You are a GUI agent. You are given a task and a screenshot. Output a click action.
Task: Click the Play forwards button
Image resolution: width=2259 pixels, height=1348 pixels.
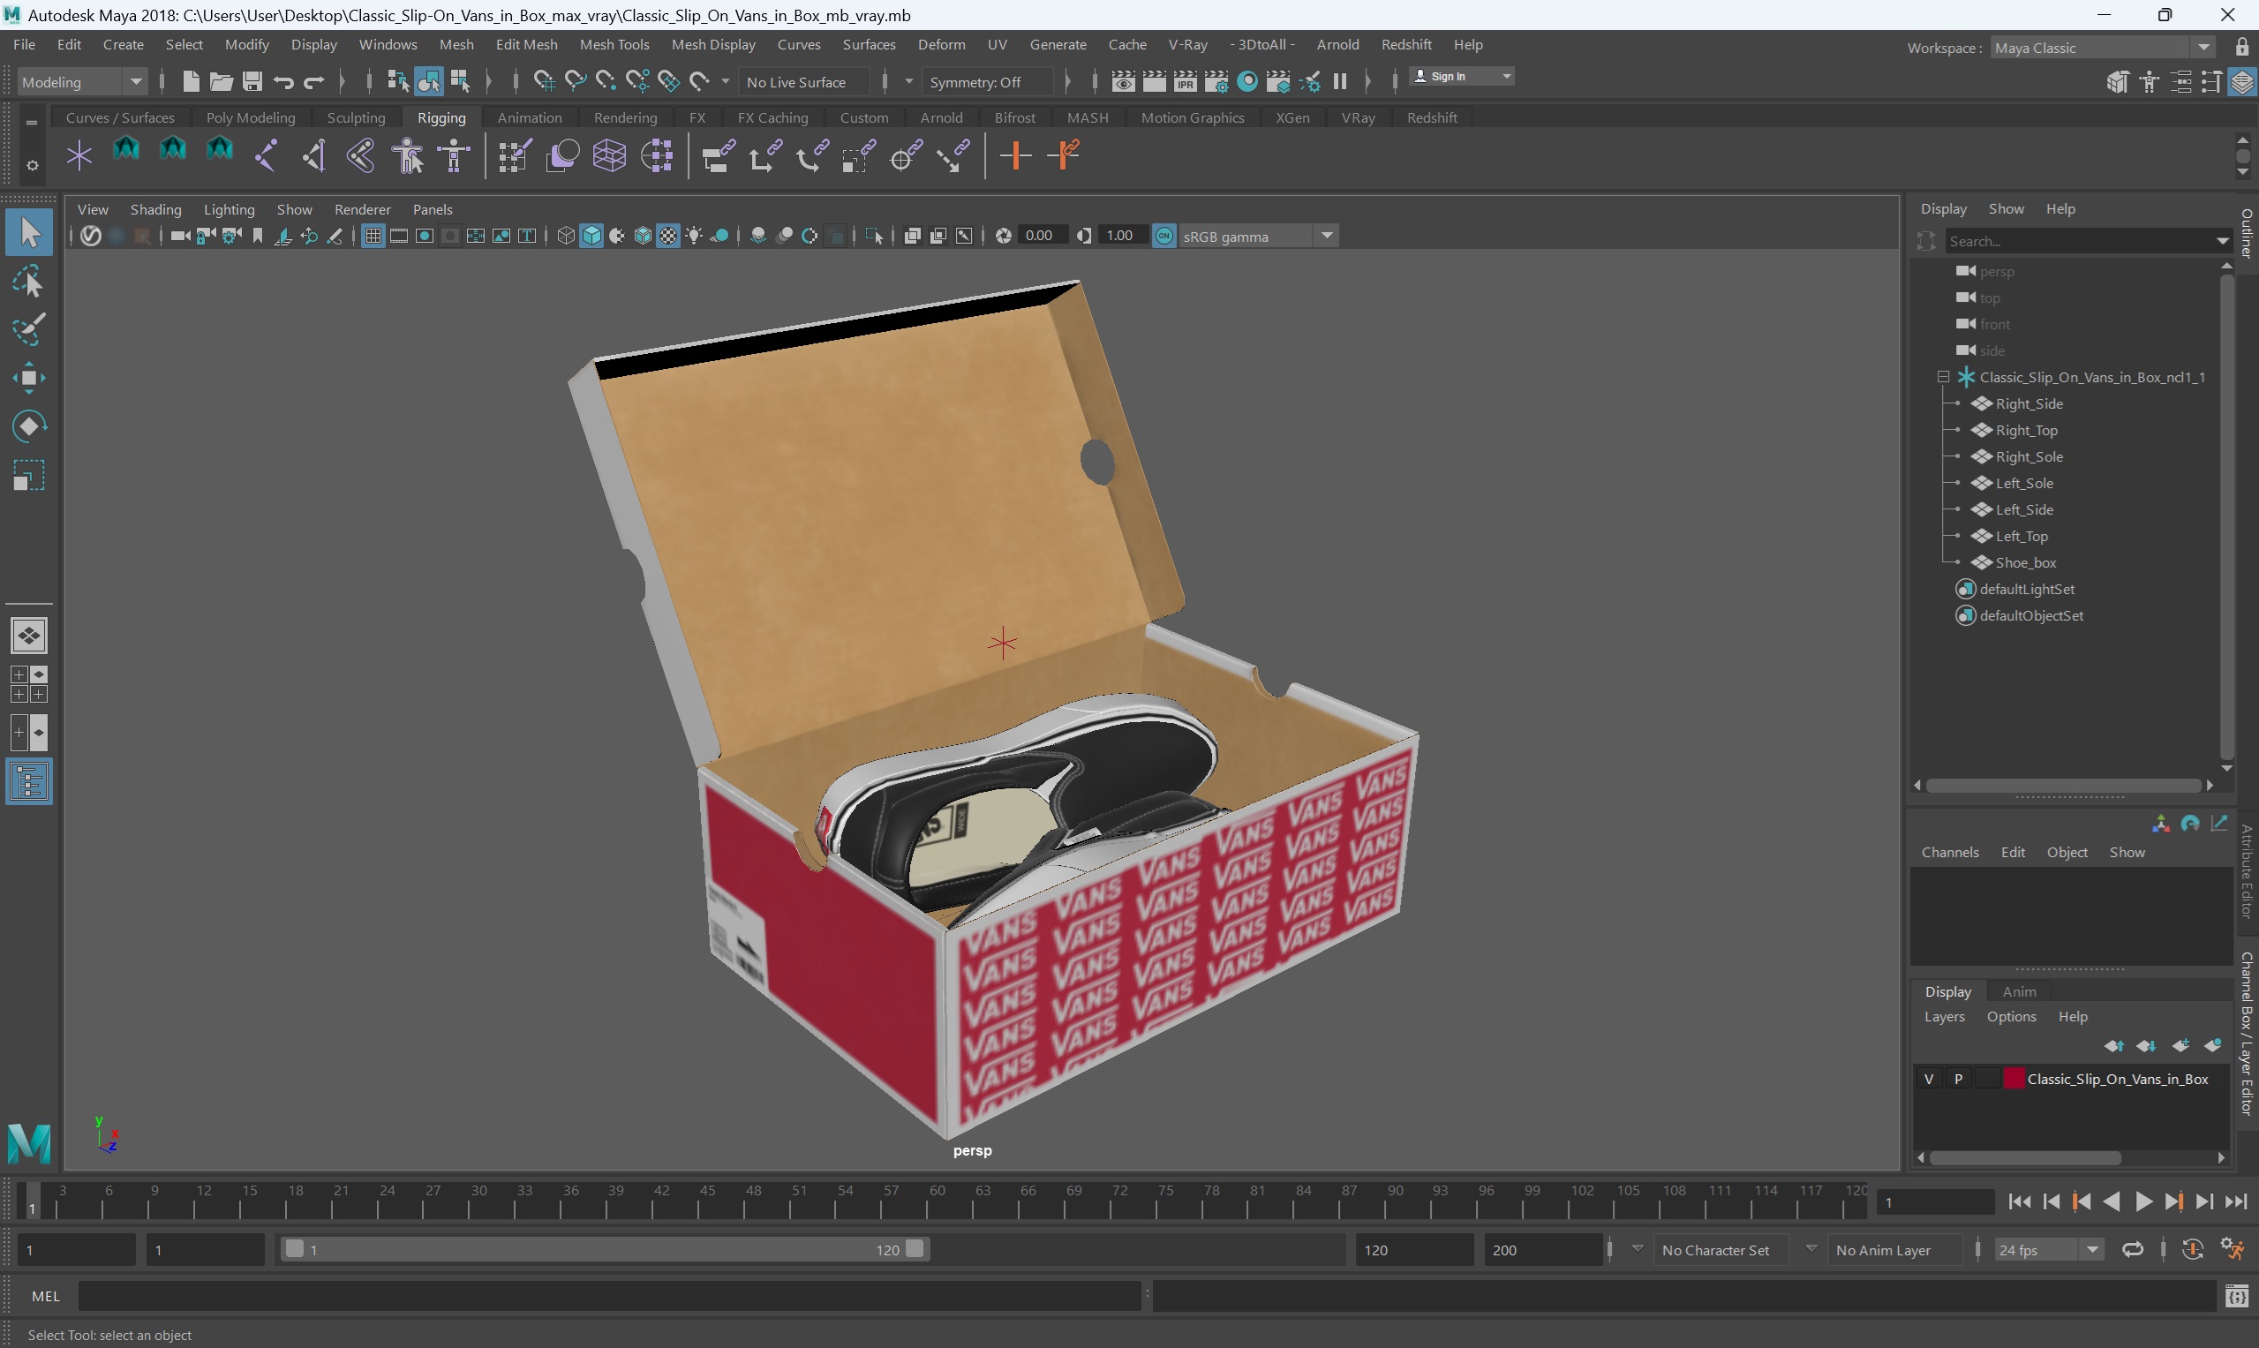click(2142, 1201)
